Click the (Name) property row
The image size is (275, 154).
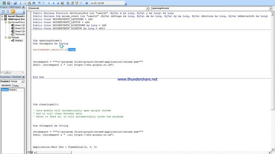5,90
